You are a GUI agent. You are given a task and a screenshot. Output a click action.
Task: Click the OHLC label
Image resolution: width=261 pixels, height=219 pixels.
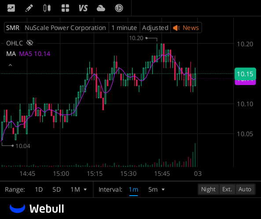click(15, 43)
